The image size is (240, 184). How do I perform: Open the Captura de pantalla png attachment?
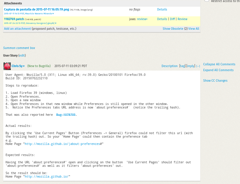coord(36,9)
